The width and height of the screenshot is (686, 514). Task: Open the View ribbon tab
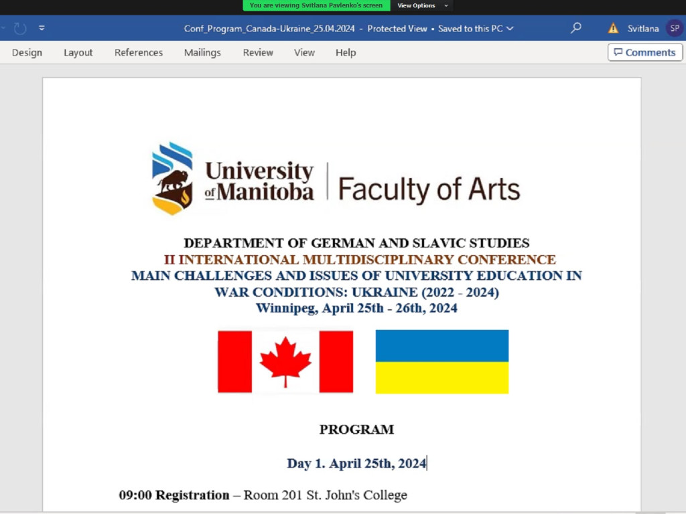coord(304,52)
